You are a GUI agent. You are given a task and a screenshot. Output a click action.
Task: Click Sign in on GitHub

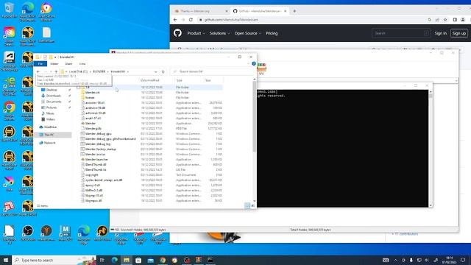[x=440, y=33]
